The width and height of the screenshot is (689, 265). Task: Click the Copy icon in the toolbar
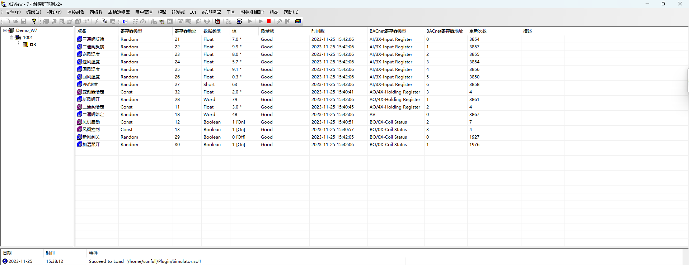[x=104, y=21]
